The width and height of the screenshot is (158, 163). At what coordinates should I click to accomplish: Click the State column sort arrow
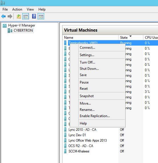point(130,36)
